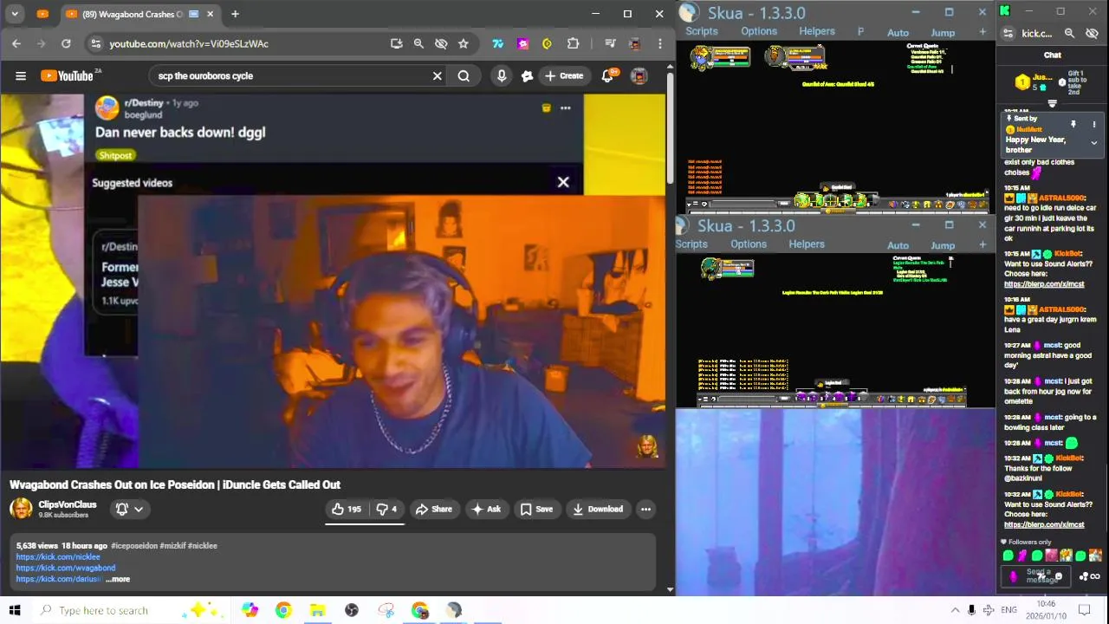Image resolution: width=1109 pixels, height=624 pixels.
Task: Download the video
Action: [597, 510]
